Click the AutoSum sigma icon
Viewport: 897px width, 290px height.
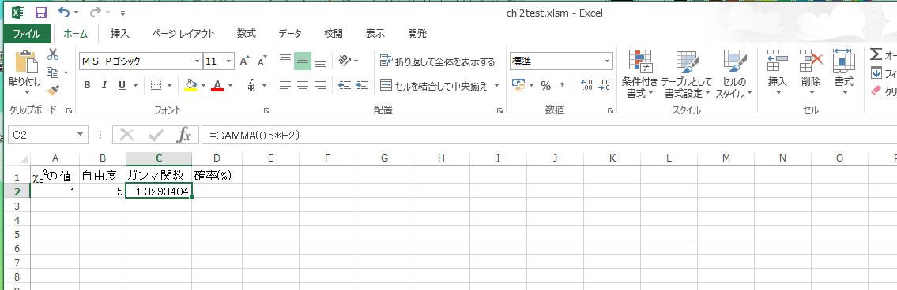point(876,55)
